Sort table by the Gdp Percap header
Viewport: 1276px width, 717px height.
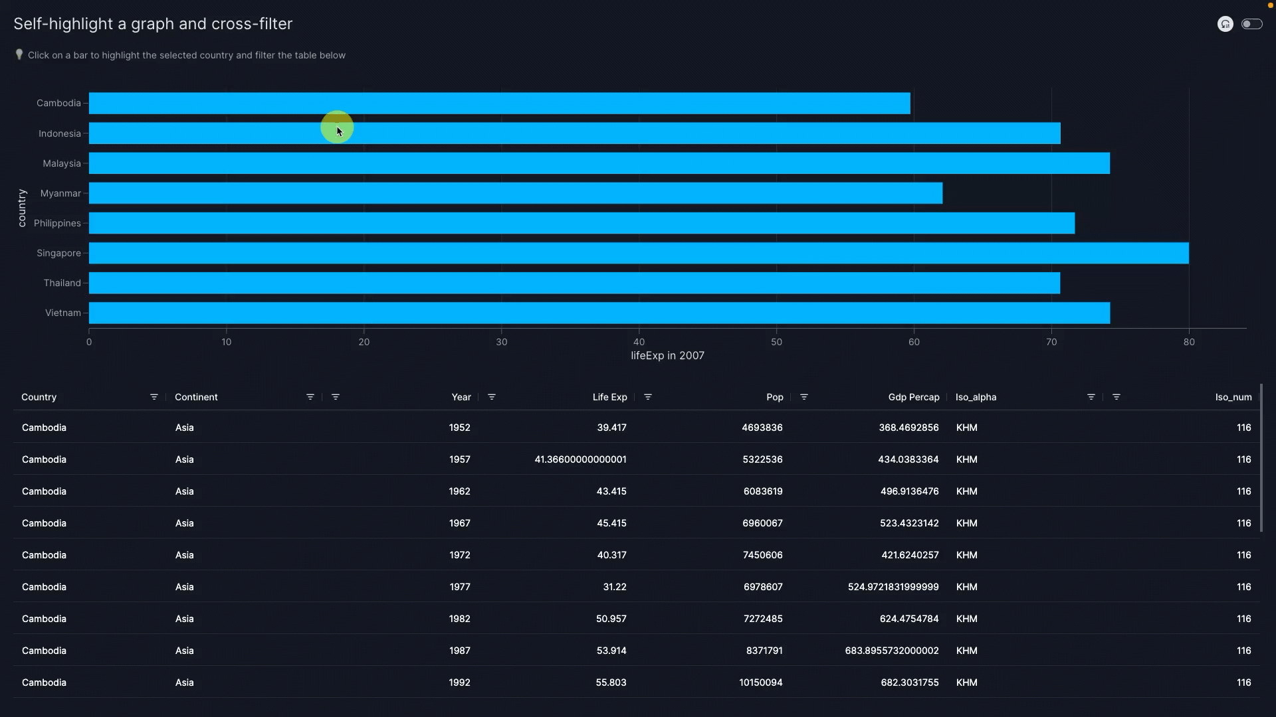(x=914, y=397)
